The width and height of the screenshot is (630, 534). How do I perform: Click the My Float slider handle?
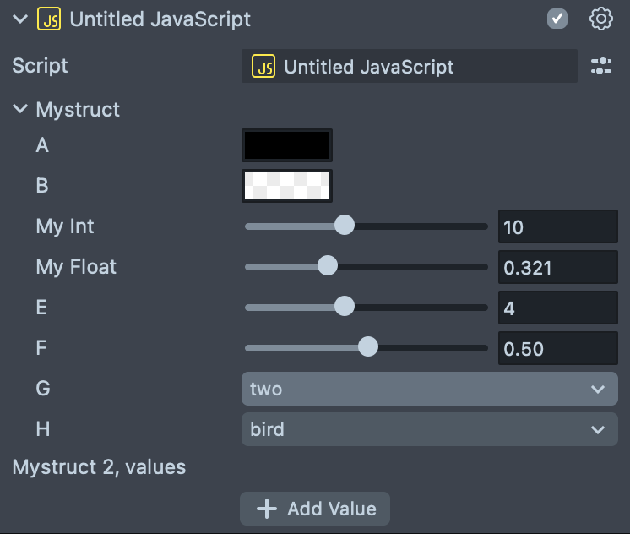327,266
